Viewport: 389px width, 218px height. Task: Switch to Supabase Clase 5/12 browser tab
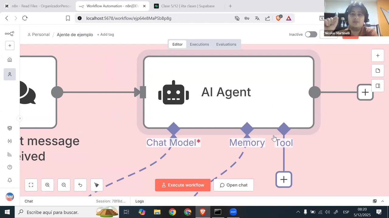(188, 6)
